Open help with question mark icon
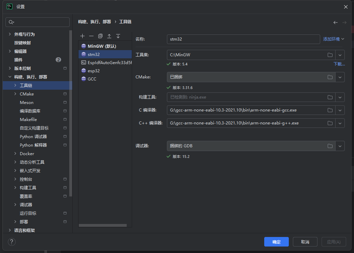This screenshot has width=354, height=253. point(12,242)
